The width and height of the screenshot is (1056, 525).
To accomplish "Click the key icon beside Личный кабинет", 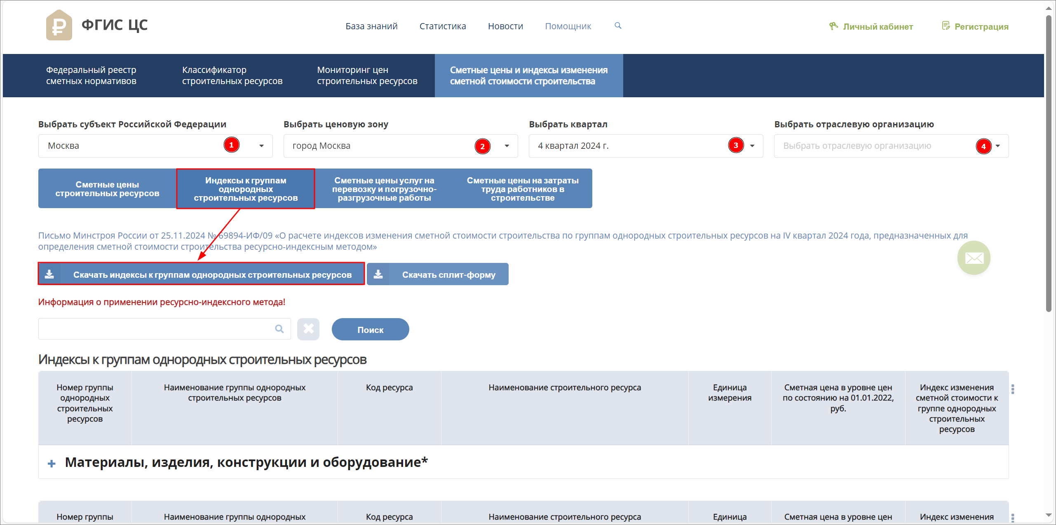I will 833,26.
